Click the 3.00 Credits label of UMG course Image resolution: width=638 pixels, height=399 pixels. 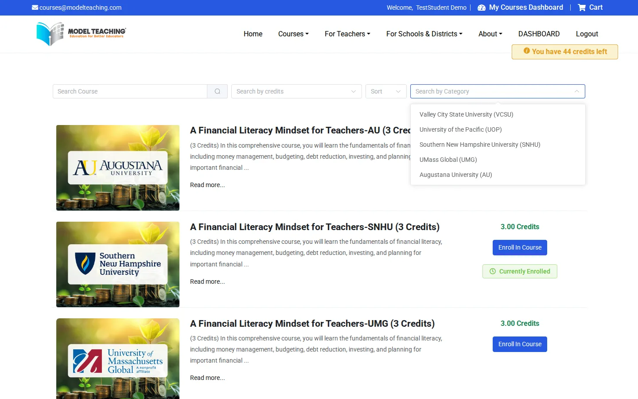coord(520,323)
